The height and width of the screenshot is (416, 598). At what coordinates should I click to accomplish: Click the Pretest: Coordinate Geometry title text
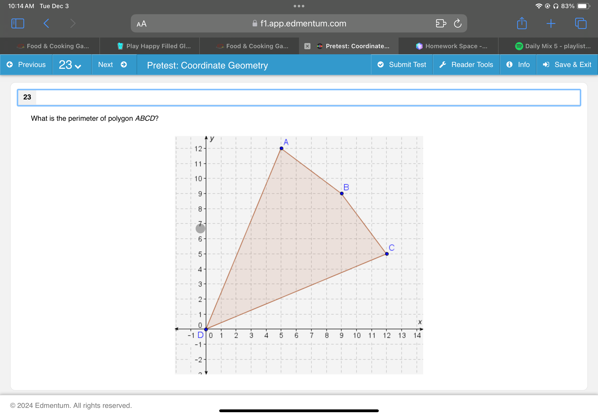pyautogui.click(x=208, y=65)
